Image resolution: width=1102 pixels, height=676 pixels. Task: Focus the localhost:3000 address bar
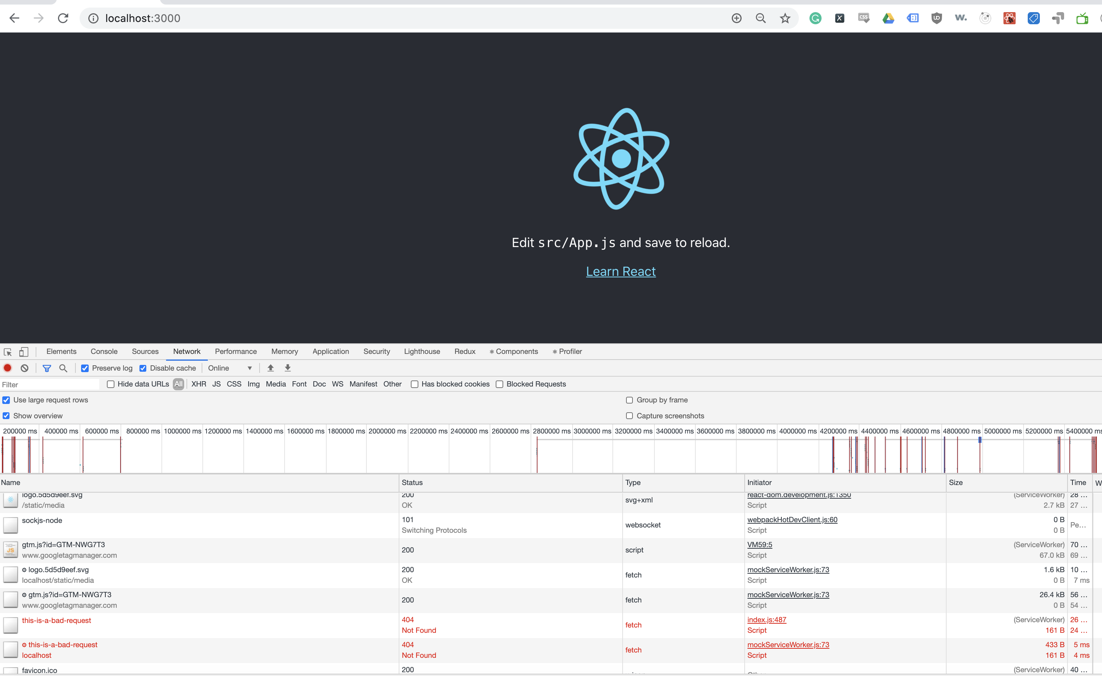coord(402,18)
